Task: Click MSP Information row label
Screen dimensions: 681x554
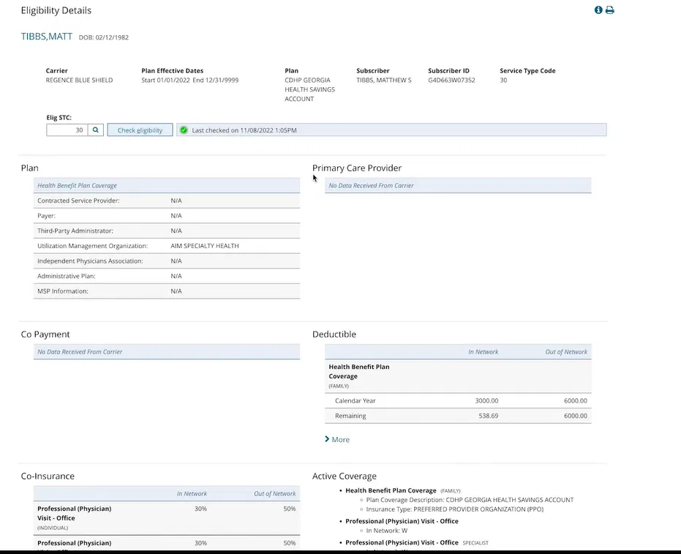Action: [63, 291]
